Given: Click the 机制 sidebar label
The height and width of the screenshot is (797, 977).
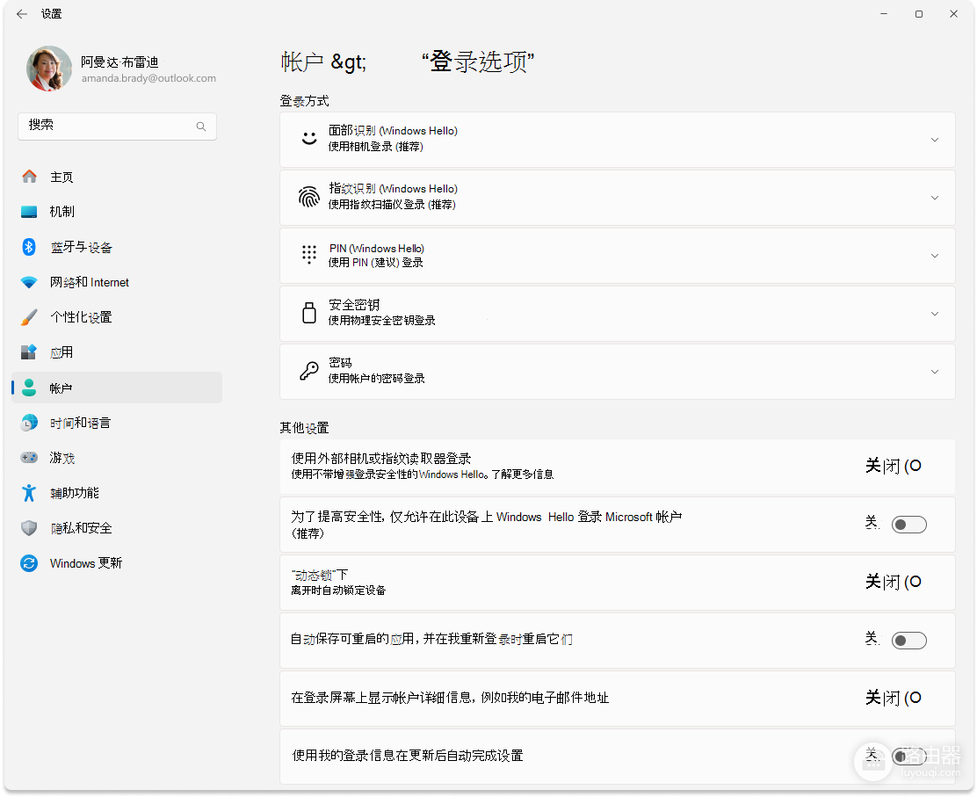Looking at the screenshot, I should point(62,212).
